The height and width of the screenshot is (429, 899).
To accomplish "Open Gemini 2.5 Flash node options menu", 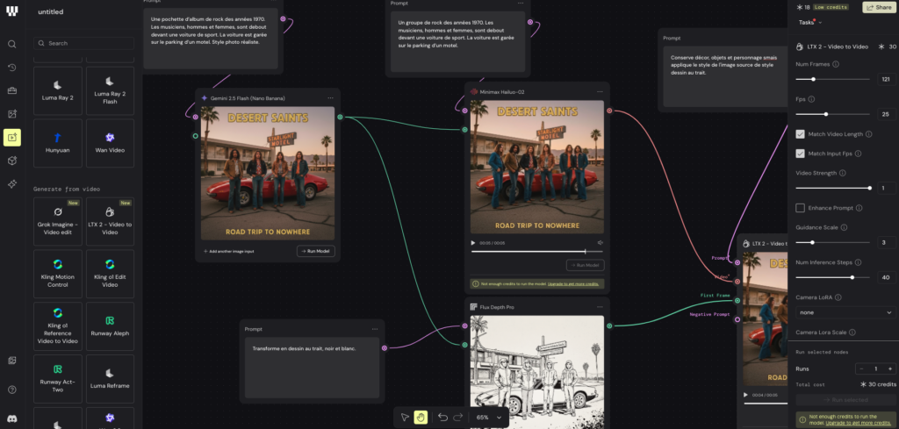I will (x=330, y=98).
